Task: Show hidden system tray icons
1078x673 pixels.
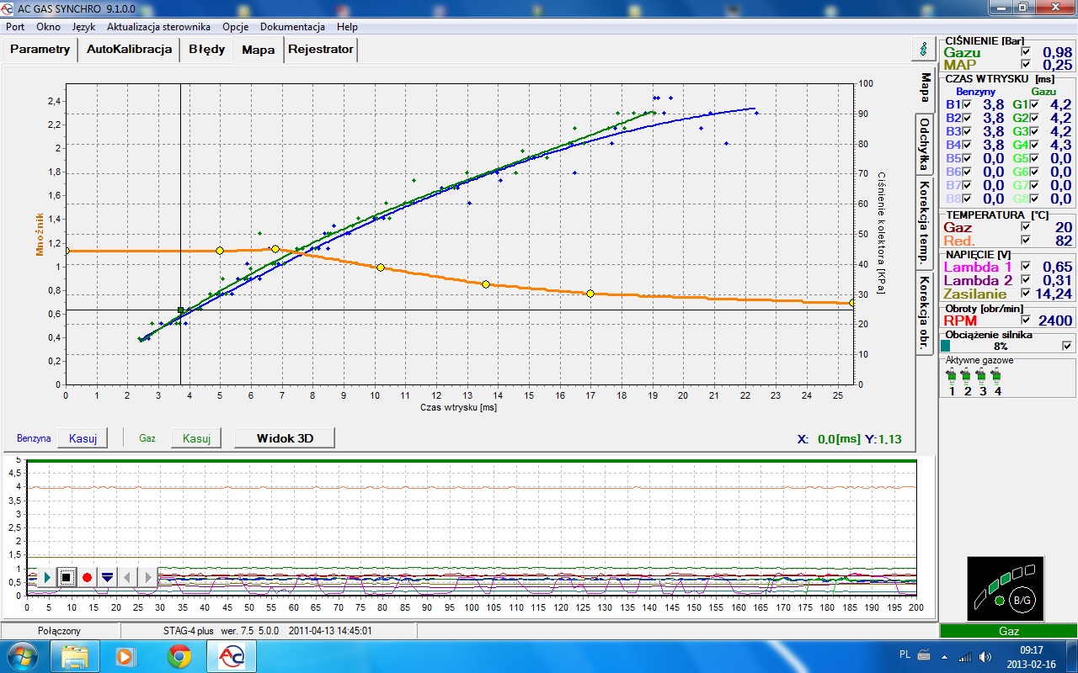Action: pos(946,656)
